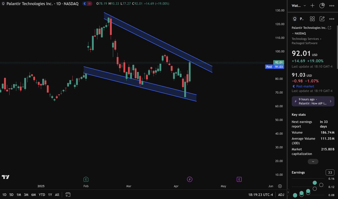Click the moon icon beside Post-market label
The image size is (338, 199).
[x=294, y=86]
